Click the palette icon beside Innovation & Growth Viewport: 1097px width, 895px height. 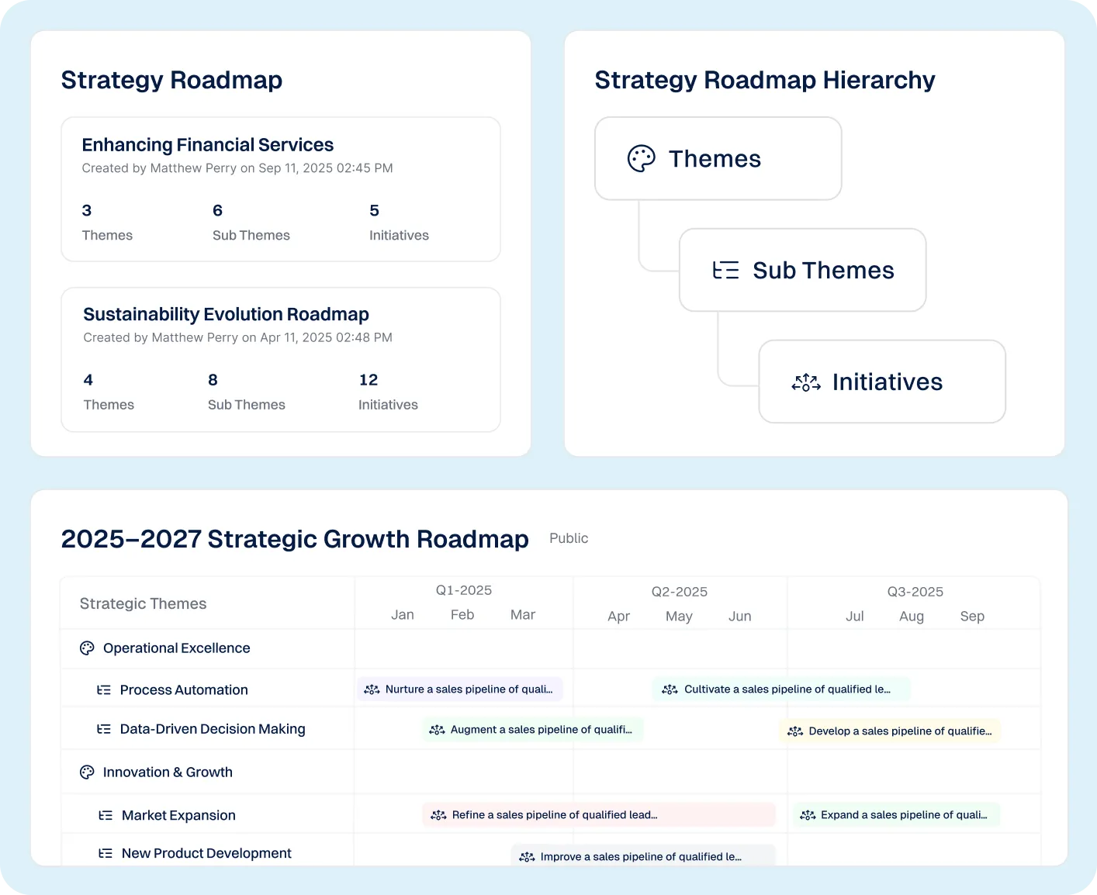pos(87,772)
